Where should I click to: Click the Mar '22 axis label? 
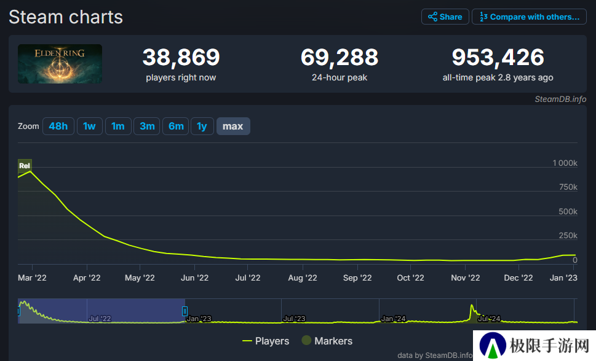tap(32, 278)
